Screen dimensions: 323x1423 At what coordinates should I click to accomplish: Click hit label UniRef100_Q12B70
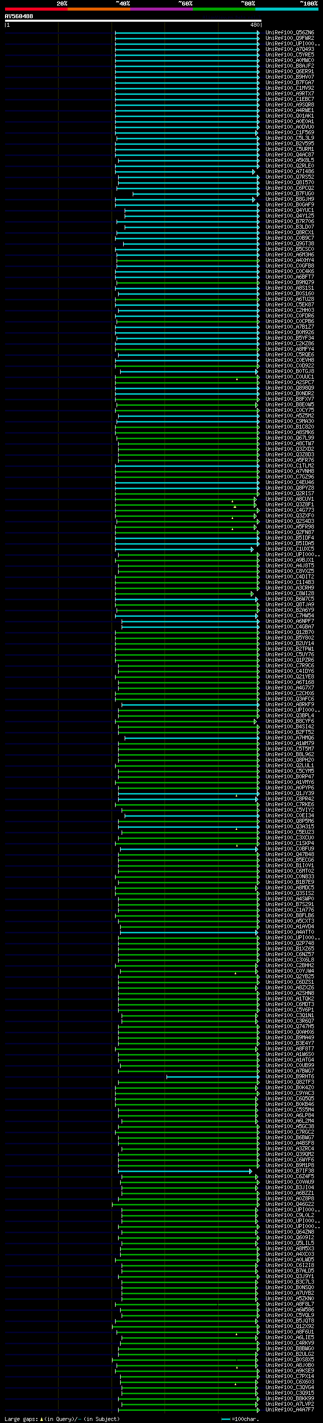(x=289, y=633)
